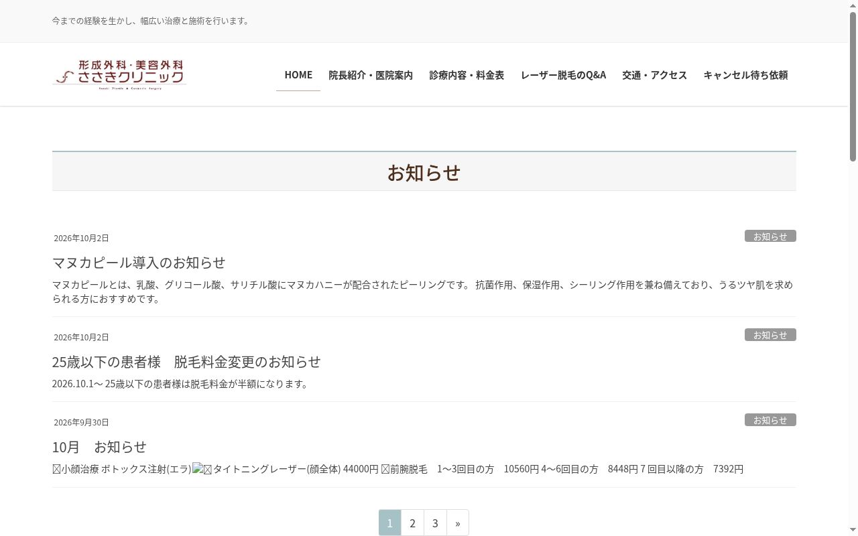
Task: Click date 2026年10月2日 above 25歳以下 post
Action: click(81, 337)
